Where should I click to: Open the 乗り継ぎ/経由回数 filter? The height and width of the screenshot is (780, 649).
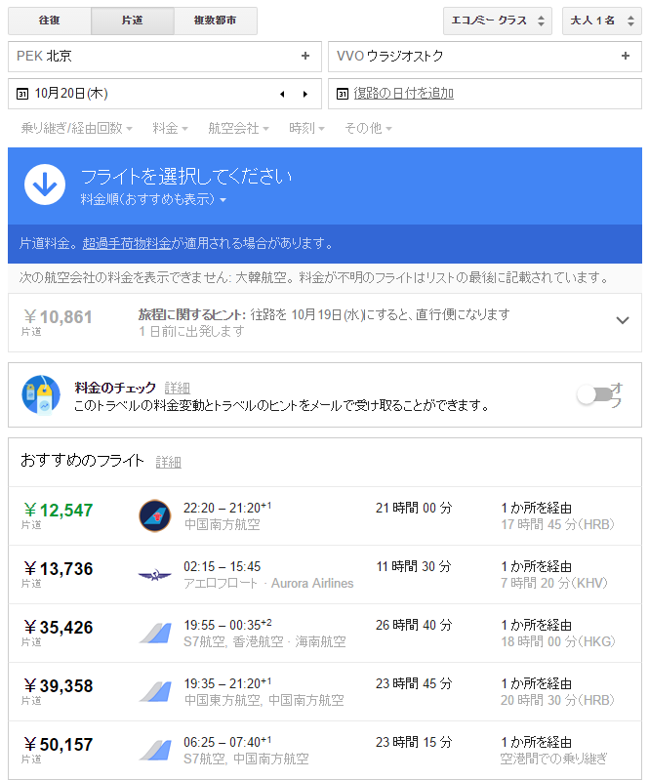76,128
